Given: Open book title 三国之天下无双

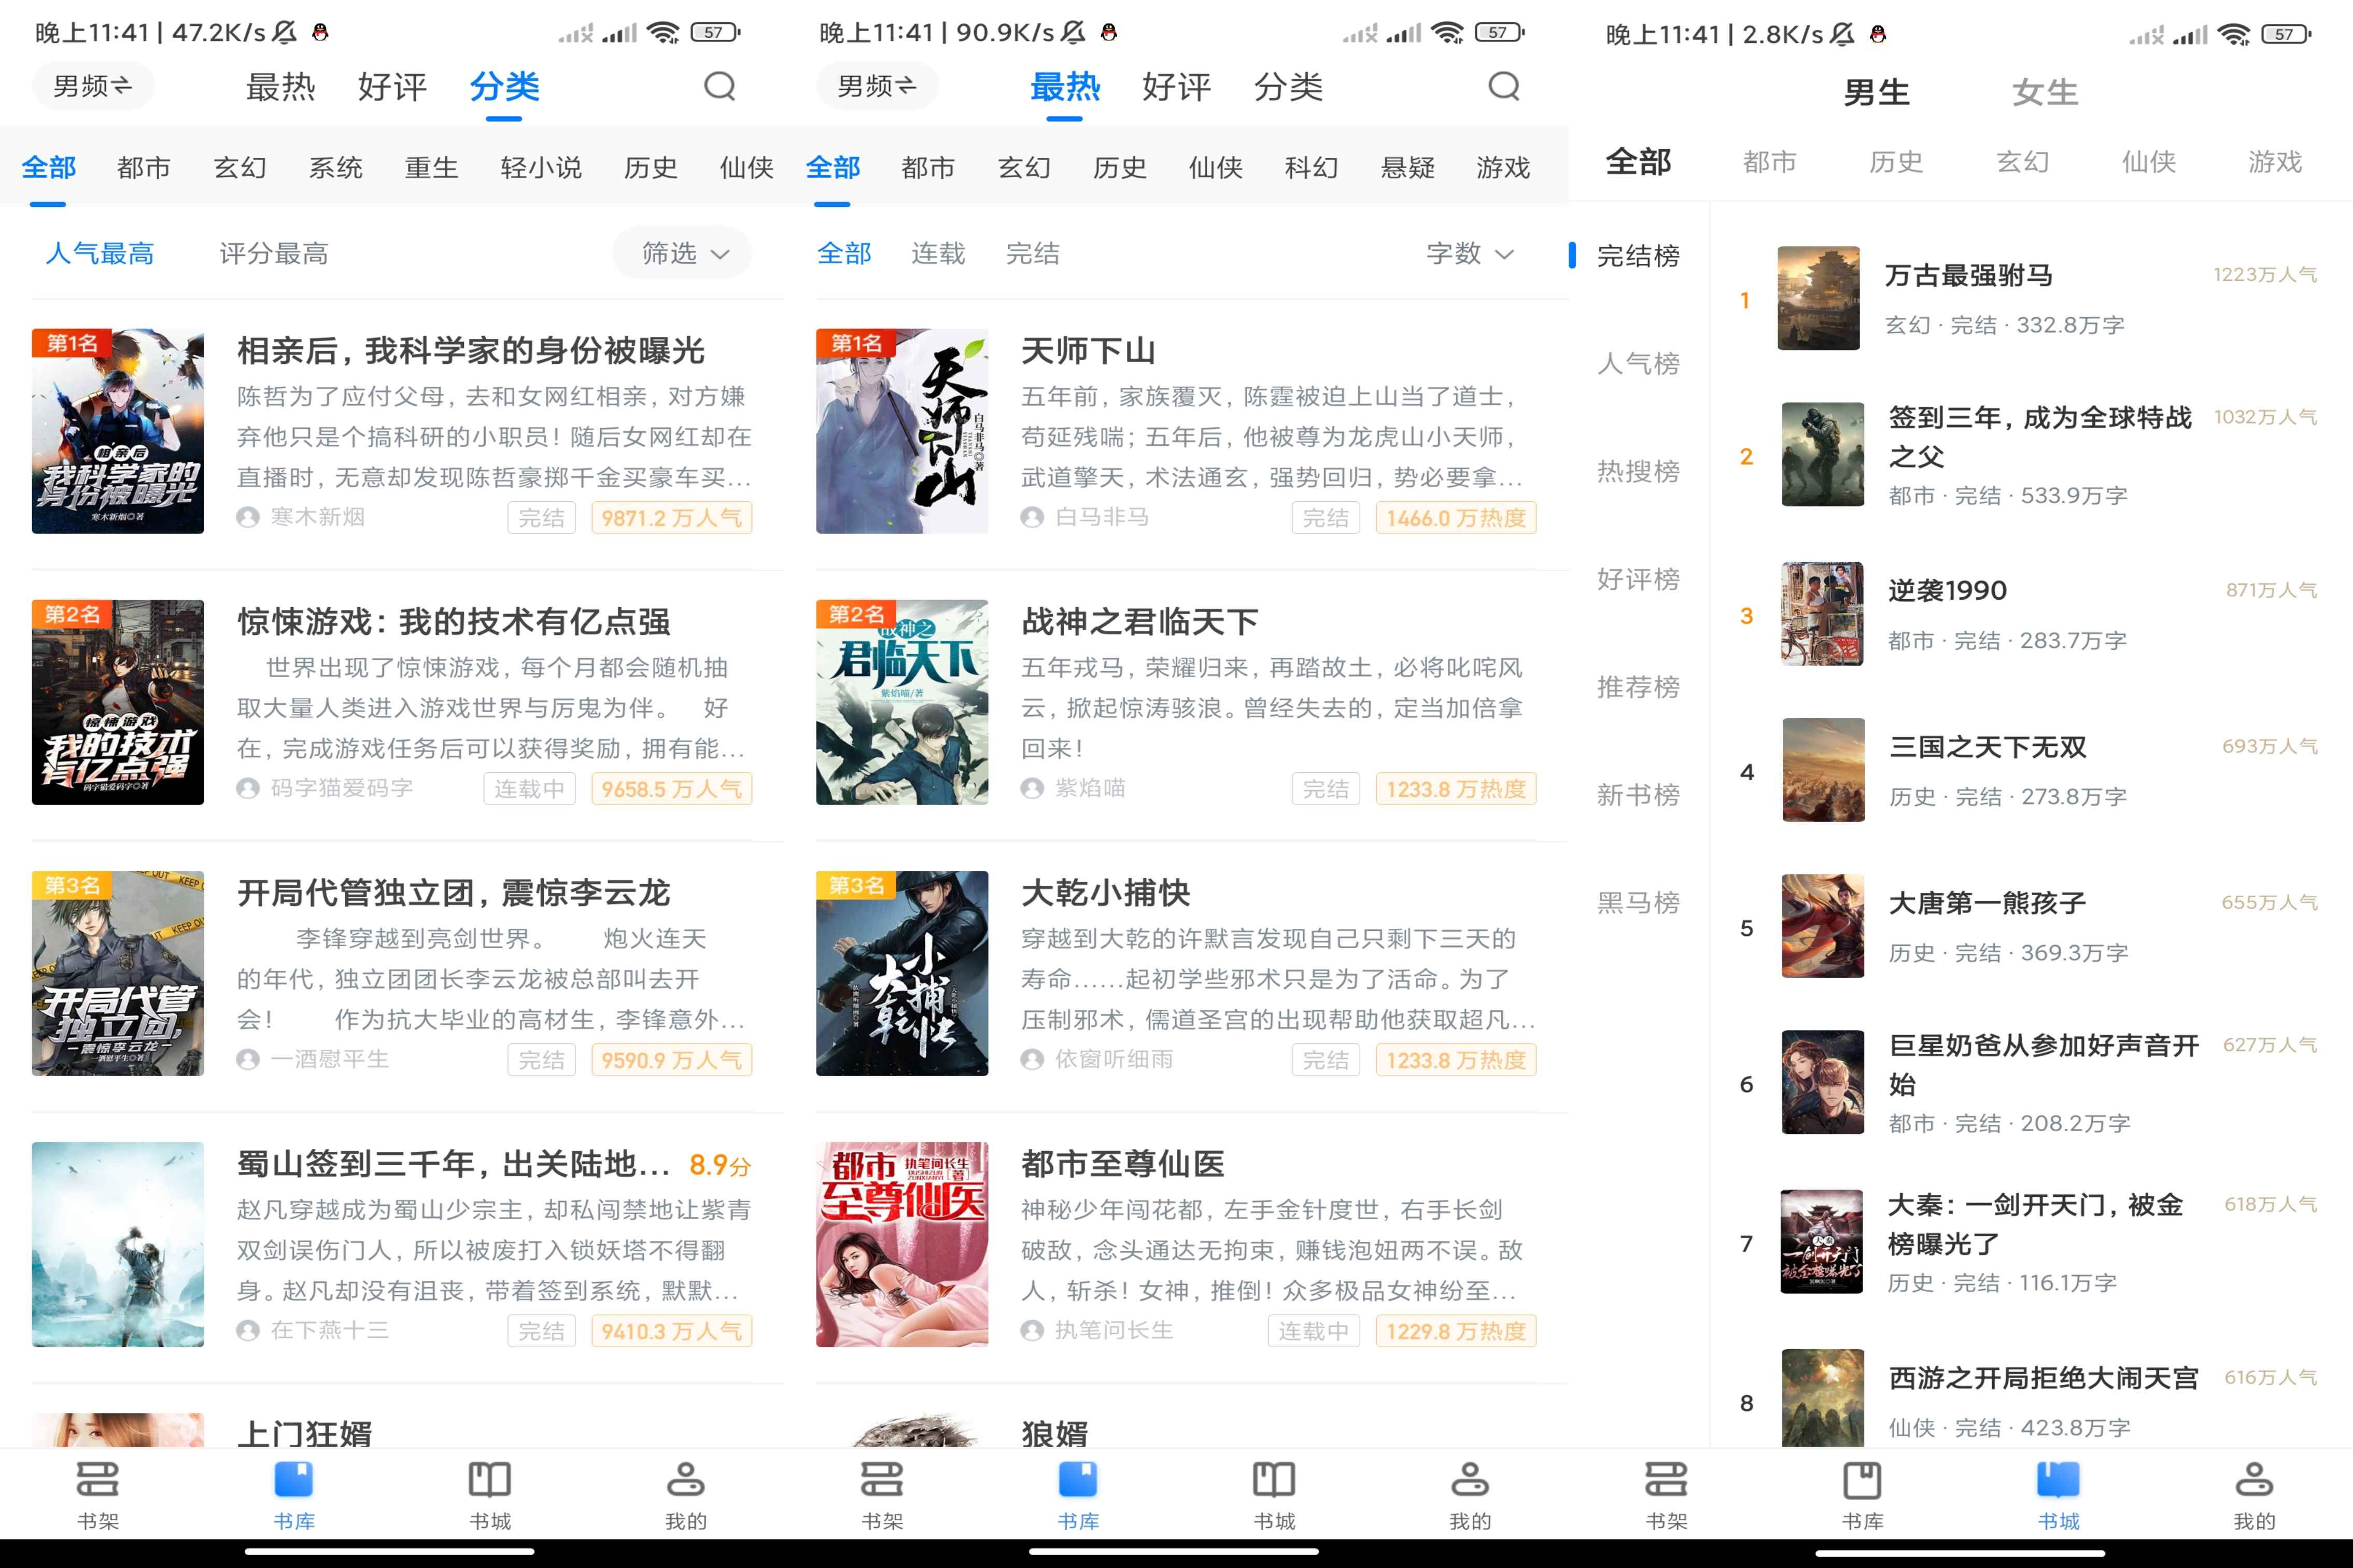Looking at the screenshot, I should (x=1988, y=747).
